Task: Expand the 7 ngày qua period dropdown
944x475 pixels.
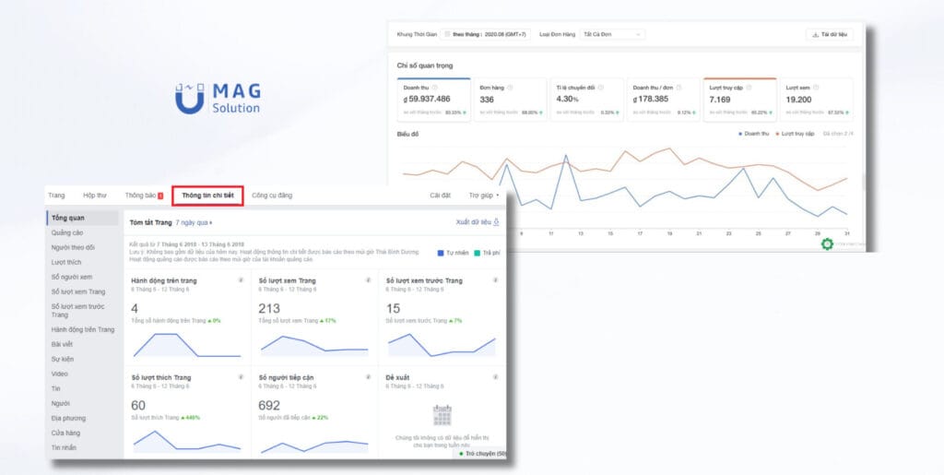Action: (194, 222)
